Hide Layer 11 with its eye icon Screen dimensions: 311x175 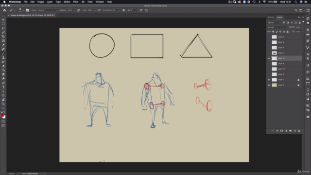(269, 58)
